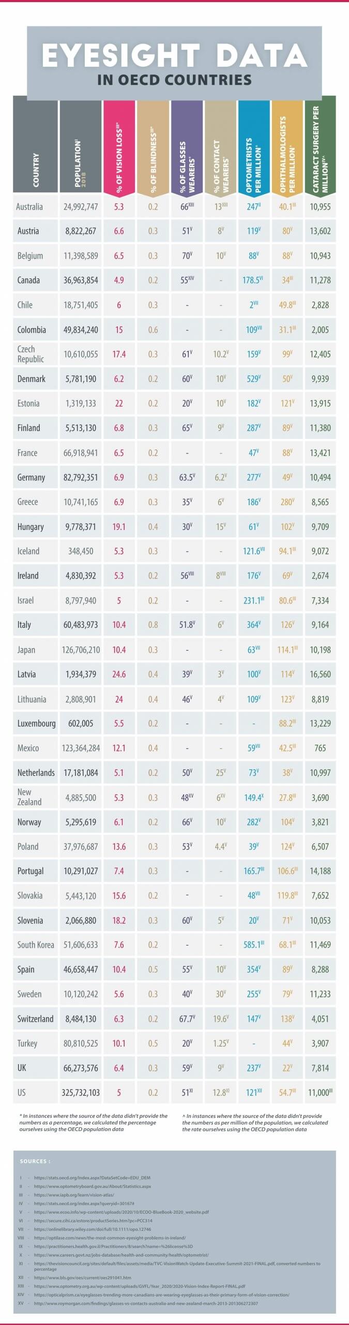Click the Australia row label
349x1325 pixels.
click(x=29, y=207)
